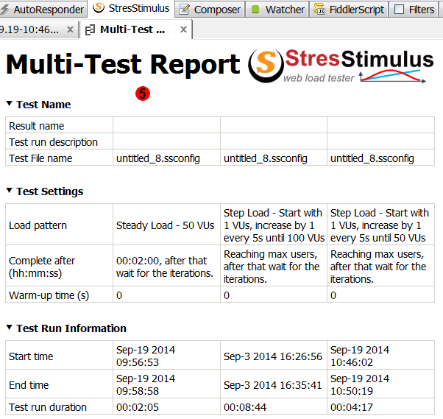Click the AutoResponder lightning icon
443x419 pixels.
pyautogui.click(x=4, y=10)
